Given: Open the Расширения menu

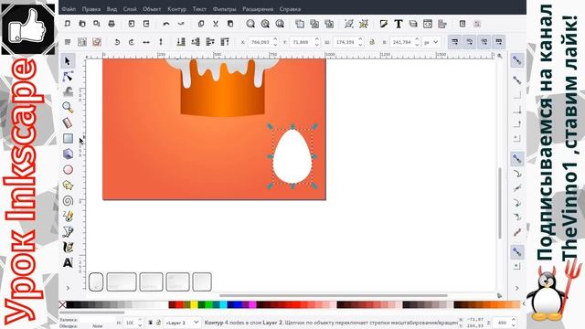Looking at the screenshot, I should [258, 9].
